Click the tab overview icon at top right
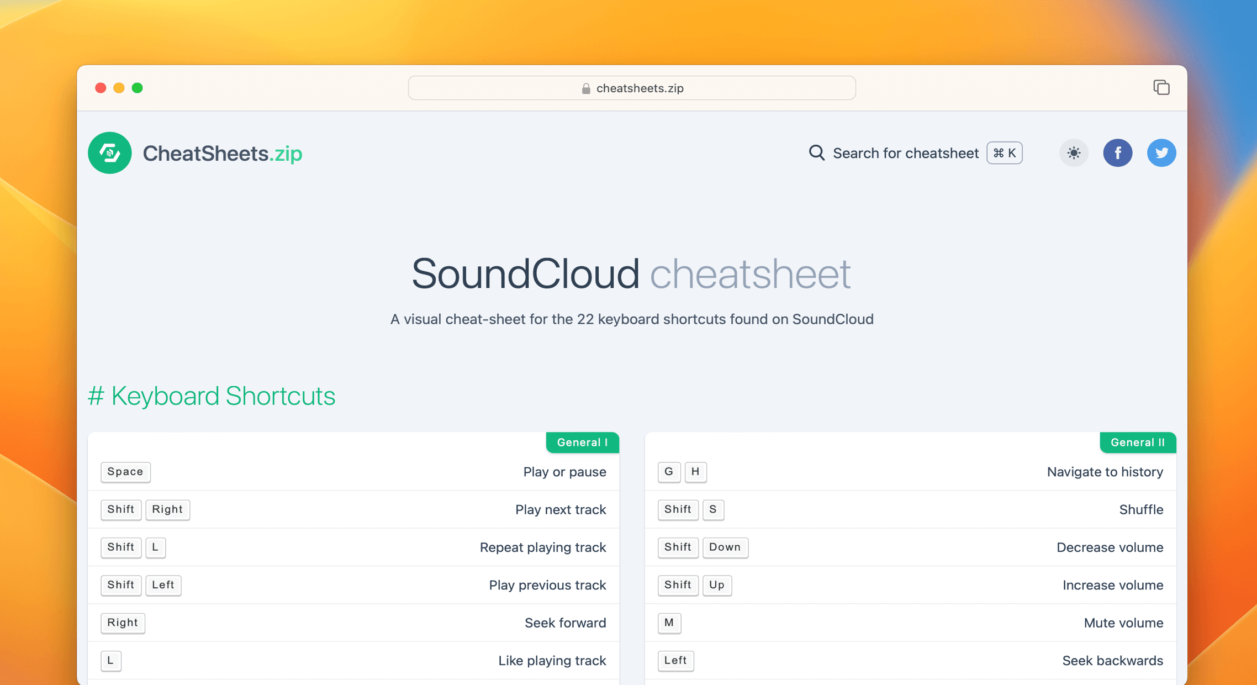Viewport: 1257px width, 685px height. click(1161, 87)
